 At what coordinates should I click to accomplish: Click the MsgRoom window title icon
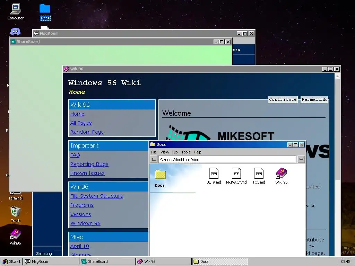36,33
